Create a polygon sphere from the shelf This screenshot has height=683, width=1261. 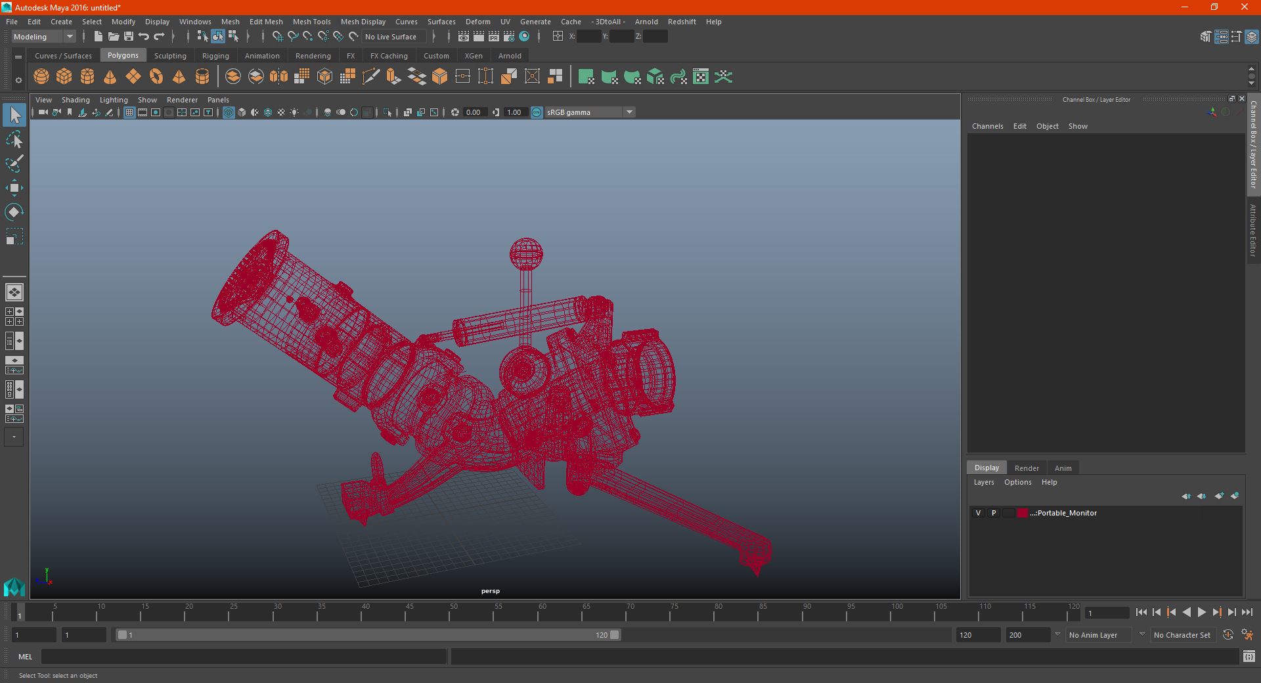[41, 77]
